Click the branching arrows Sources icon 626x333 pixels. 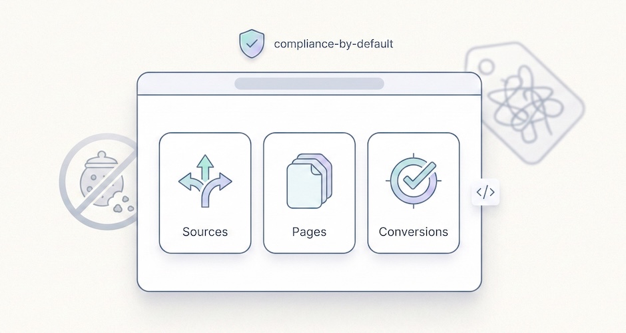tap(205, 181)
